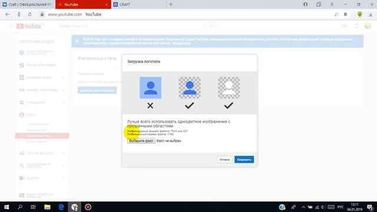Open the YouTube account avatar menu
This screenshot has width=377, height=212.
(x=368, y=26)
